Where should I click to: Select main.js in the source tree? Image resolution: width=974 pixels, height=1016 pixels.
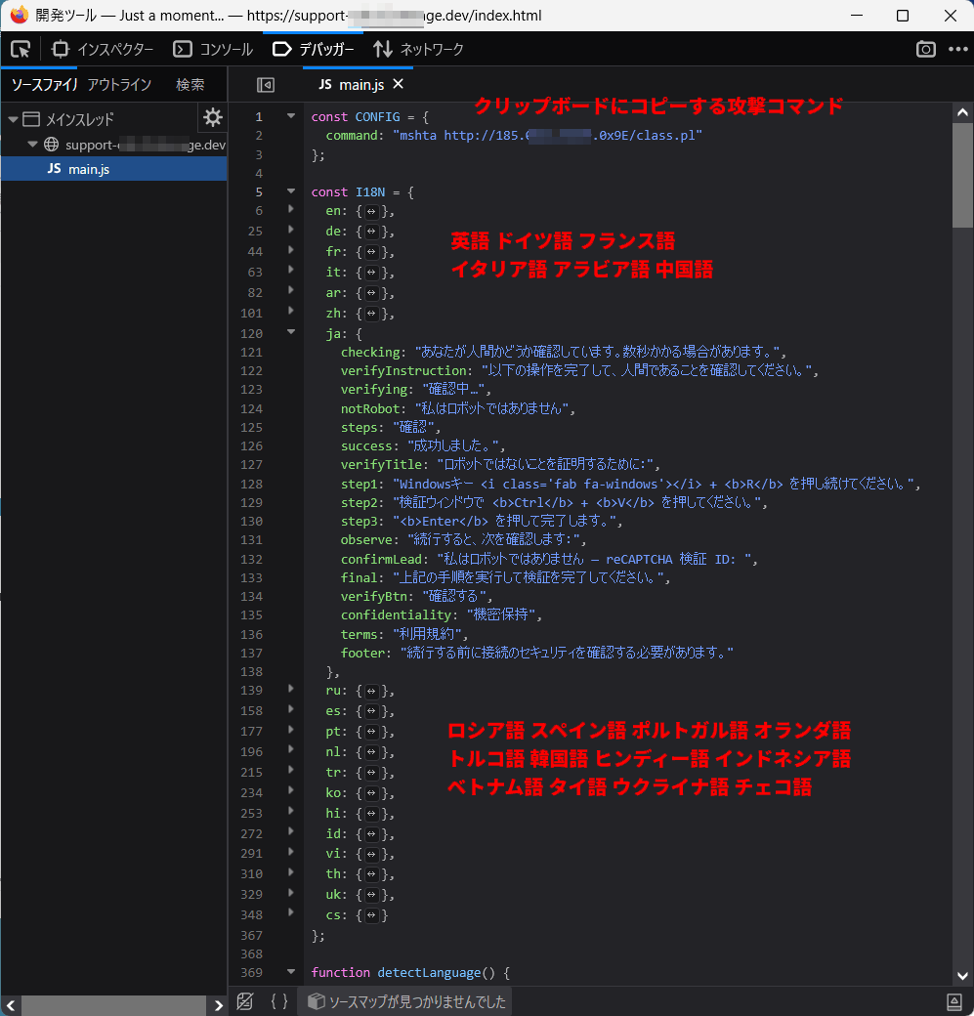pos(114,169)
